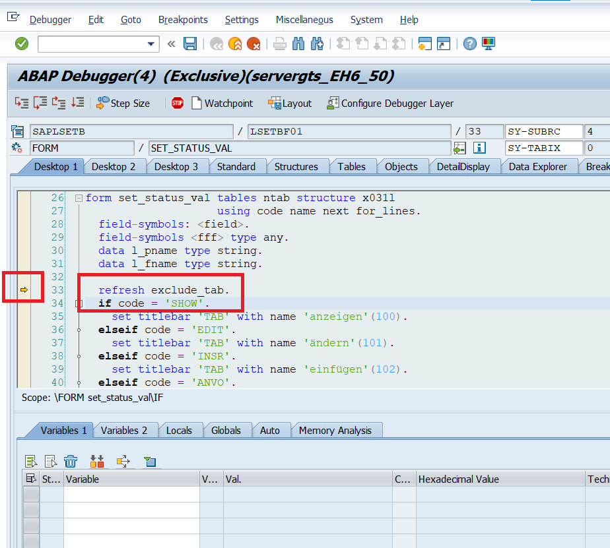
Task: Switch to the Desktop 2 tab
Action: (x=114, y=167)
